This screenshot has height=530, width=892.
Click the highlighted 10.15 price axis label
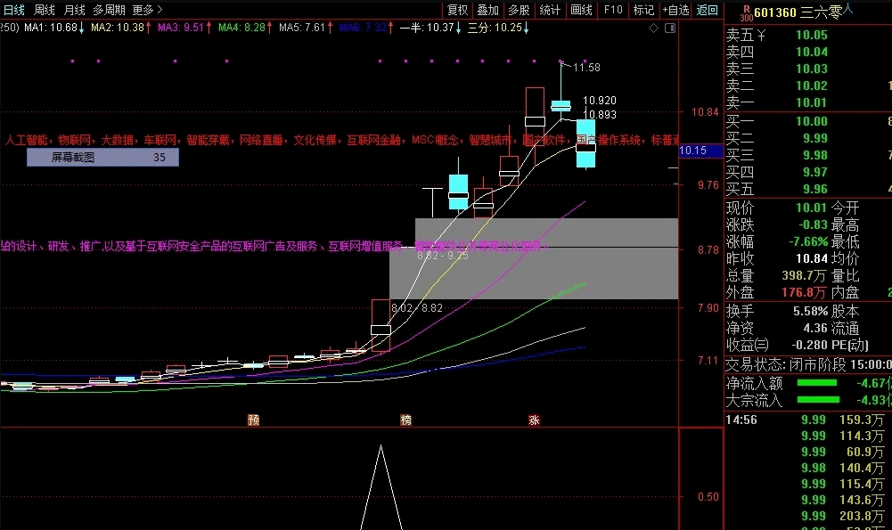coord(700,151)
